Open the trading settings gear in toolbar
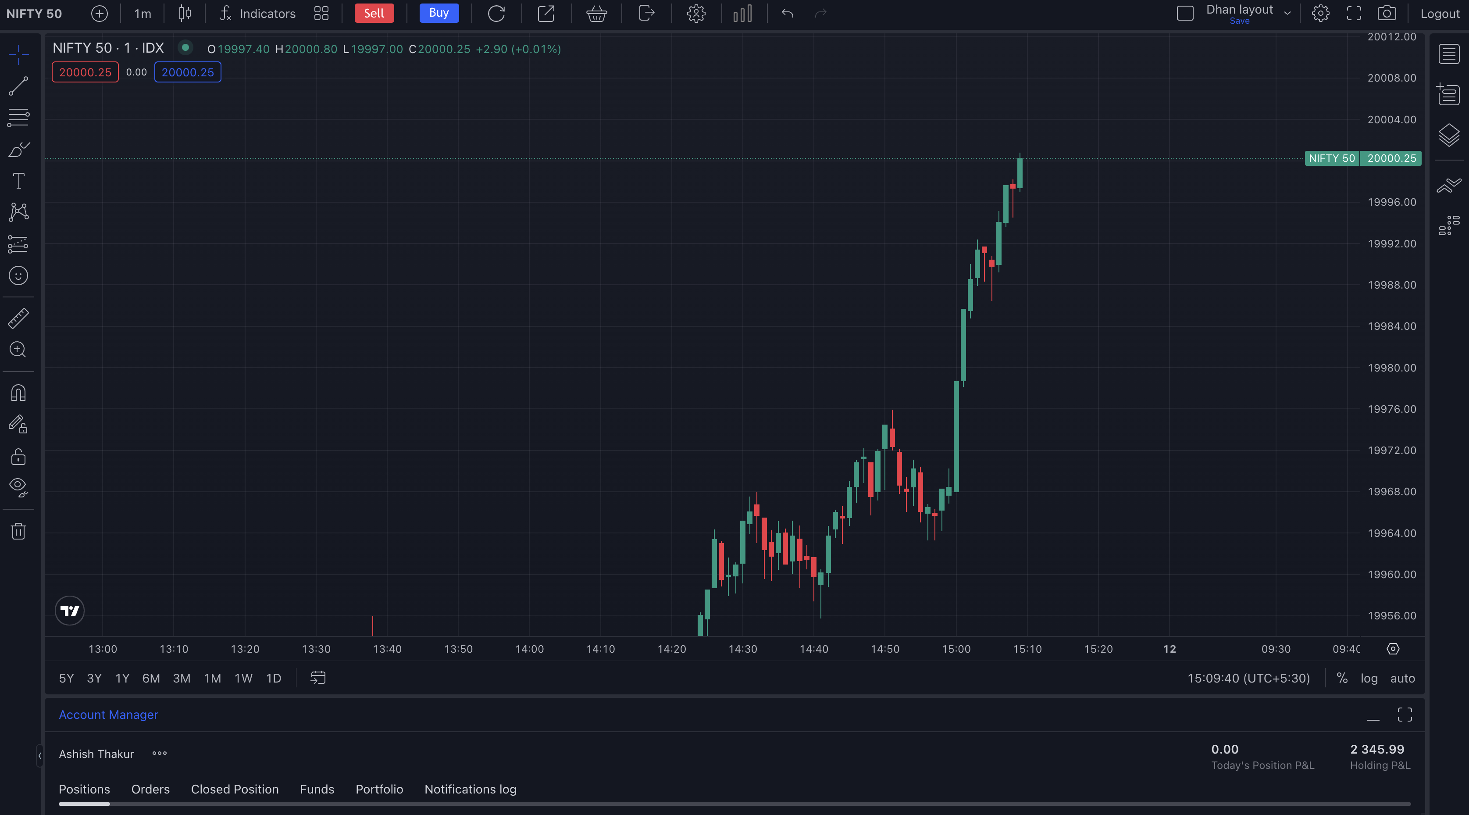Screen dimensions: 1469x815 coord(696,14)
